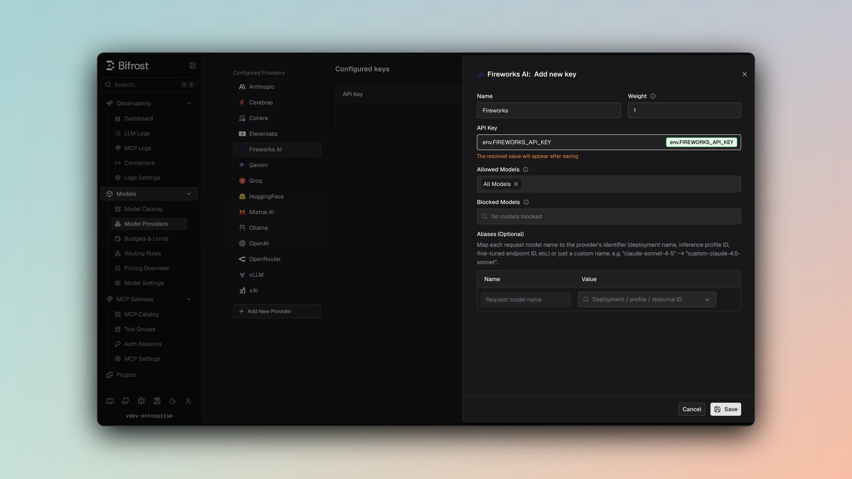
Task: Click the bug report icon
Action: pyautogui.click(x=141, y=401)
